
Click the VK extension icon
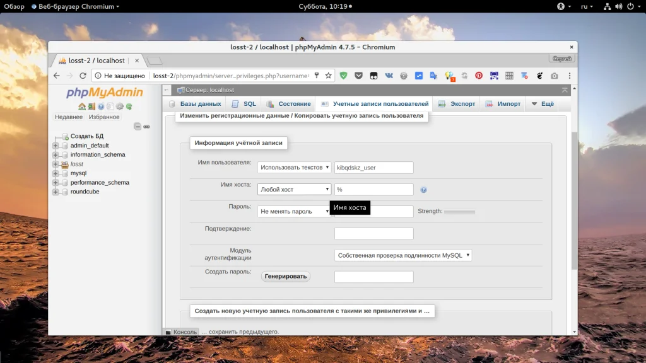pos(388,76)
